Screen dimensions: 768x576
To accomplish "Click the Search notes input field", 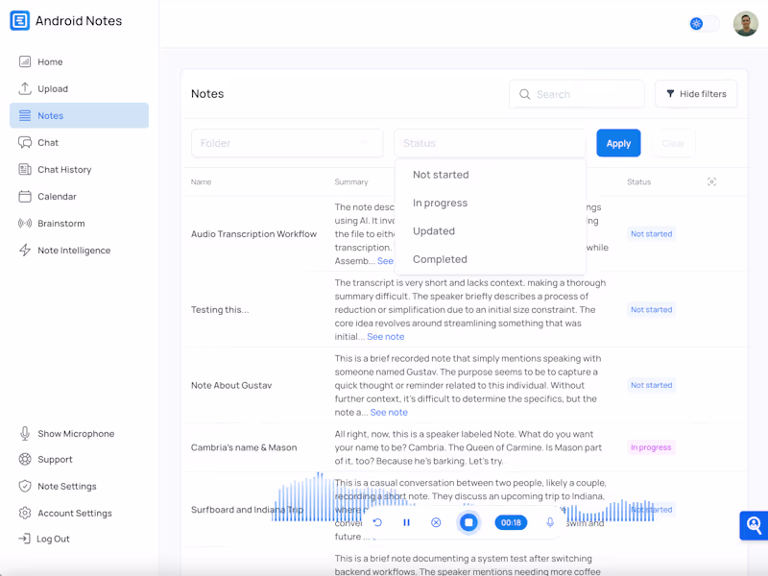I will coord(576,94).
